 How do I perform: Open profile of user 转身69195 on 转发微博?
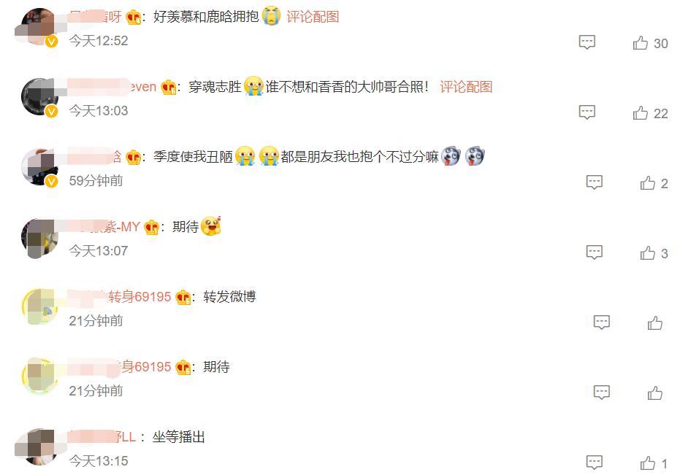119,296
